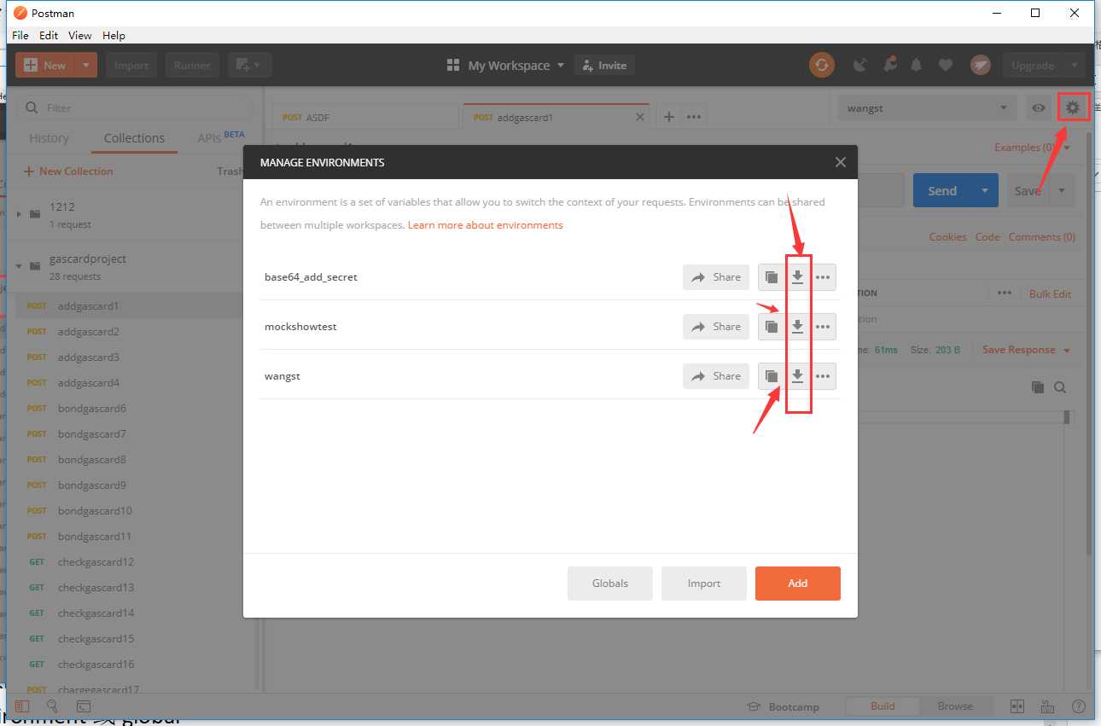
Task: Invite members to the workspace
Action: pyautogui.click(x=605, y=66)
